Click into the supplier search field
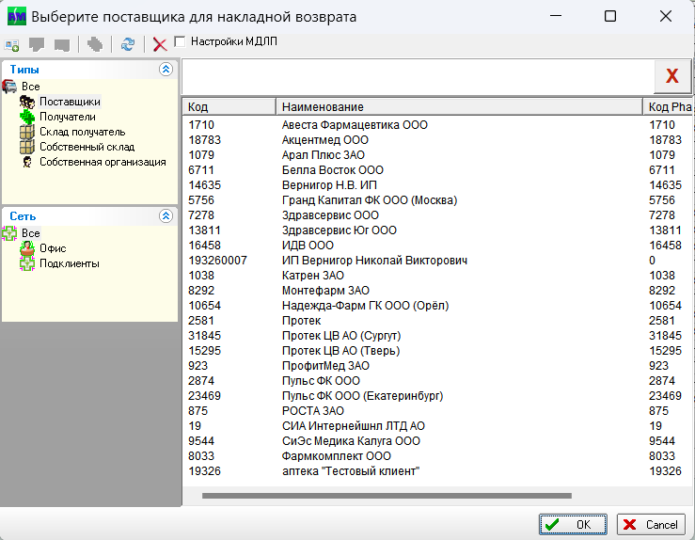Viewport: 695px width, 540px height. [418, 76]
